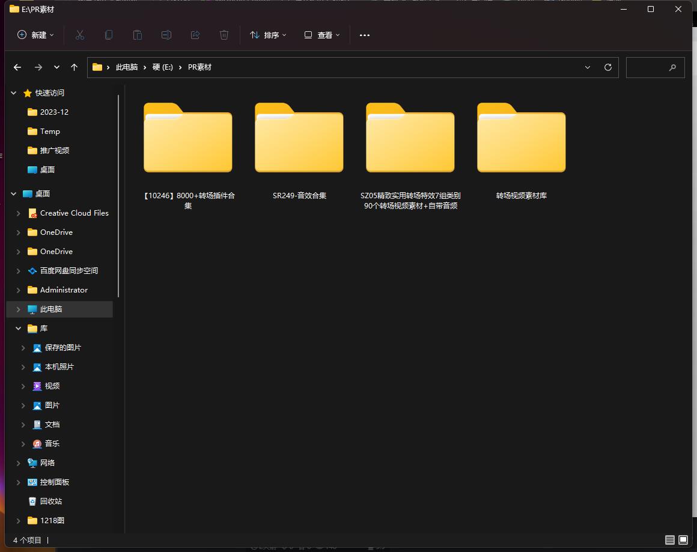Click window title E:\PR素材
The width and height of the screenshot is (697, 552).
pyautogui.click(x=38, y=10)
